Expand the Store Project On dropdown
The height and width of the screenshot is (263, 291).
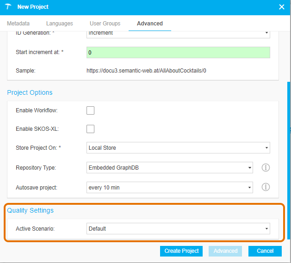[178, 148]
